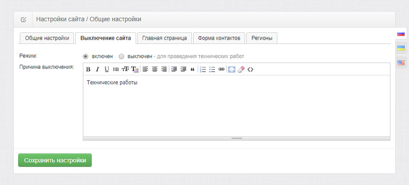
Task: Open the 'Регионы' tab
Action: pos(262,38)
